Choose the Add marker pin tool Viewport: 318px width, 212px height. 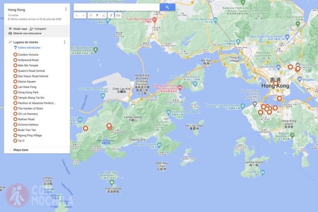[x=97, y=15]
